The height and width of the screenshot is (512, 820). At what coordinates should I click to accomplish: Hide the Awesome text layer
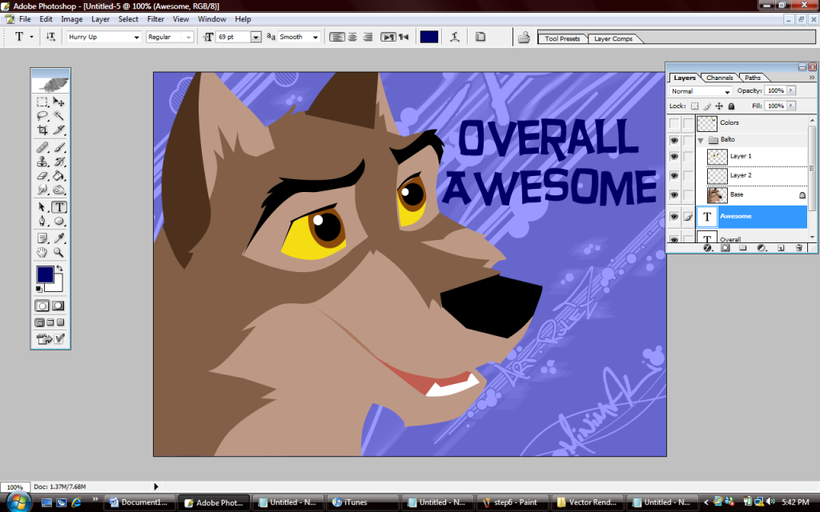coord(674,216)
